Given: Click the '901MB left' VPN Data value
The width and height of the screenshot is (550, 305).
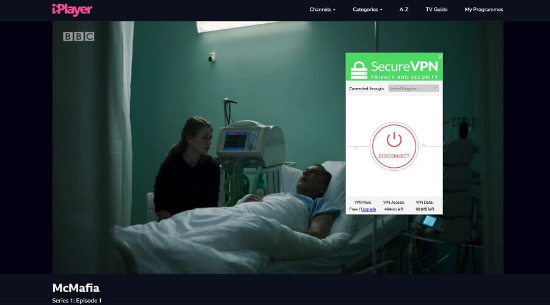Looking at the screenshot, I should coord(425,209).
